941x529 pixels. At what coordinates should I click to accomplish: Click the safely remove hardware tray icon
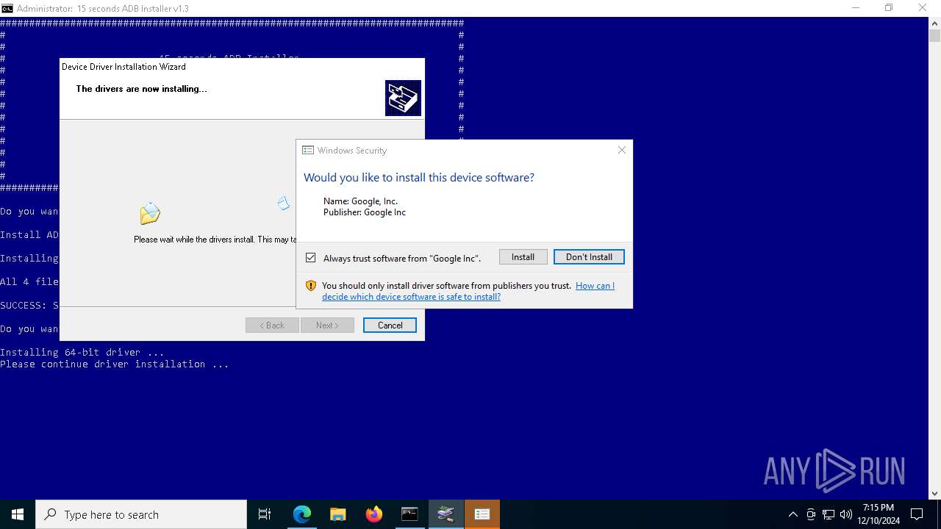[x=811, y=514]
